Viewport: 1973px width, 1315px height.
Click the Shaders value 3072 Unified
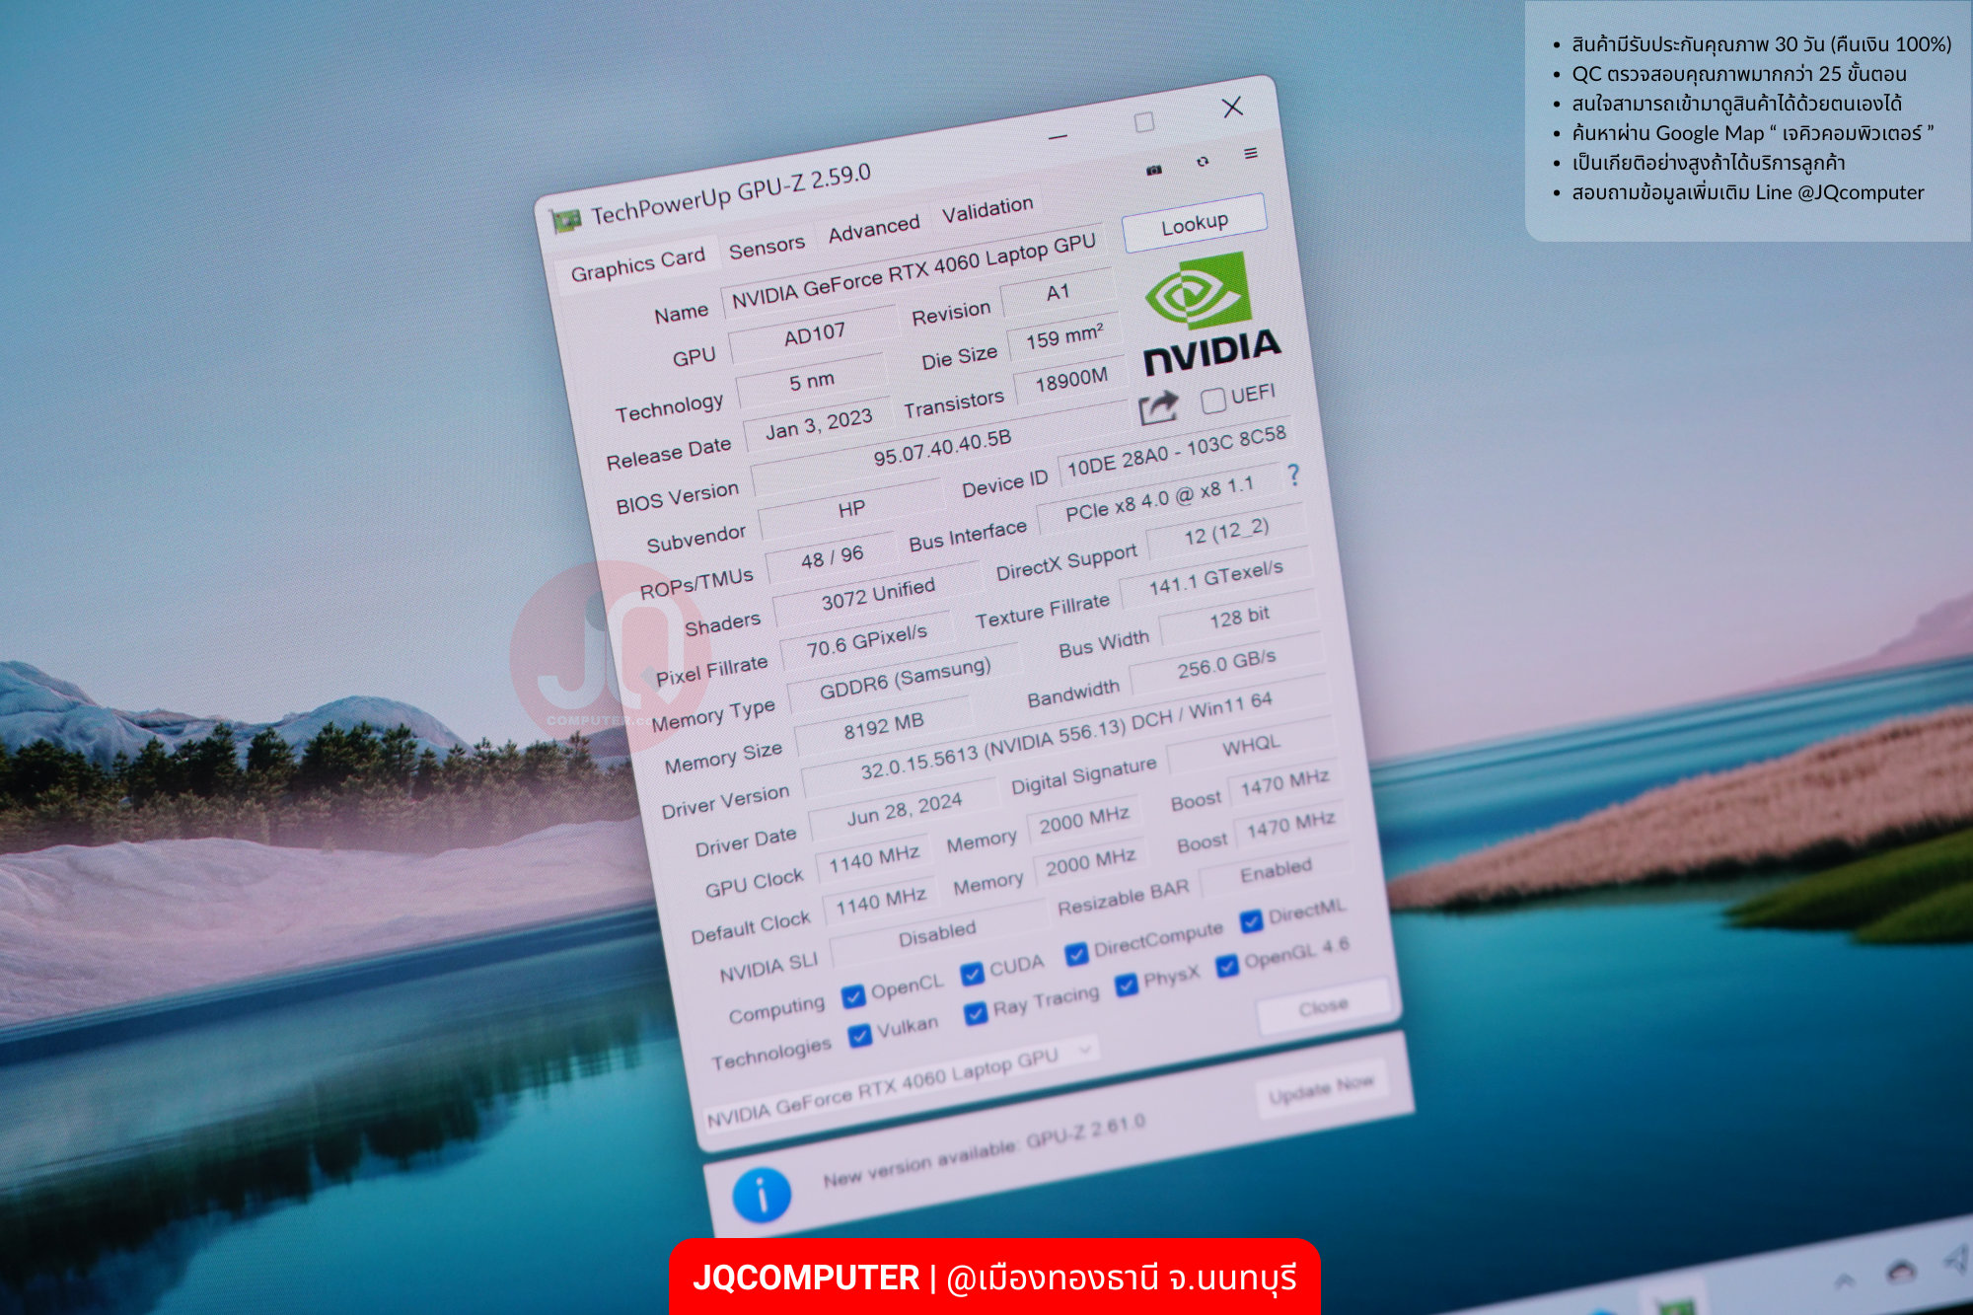point(878,595)
